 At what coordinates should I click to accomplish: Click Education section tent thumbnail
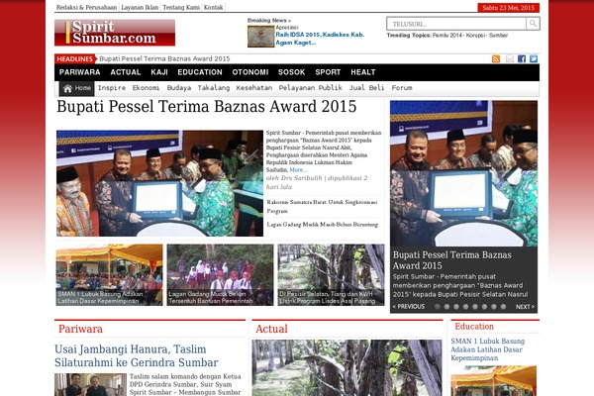point(494,381)
